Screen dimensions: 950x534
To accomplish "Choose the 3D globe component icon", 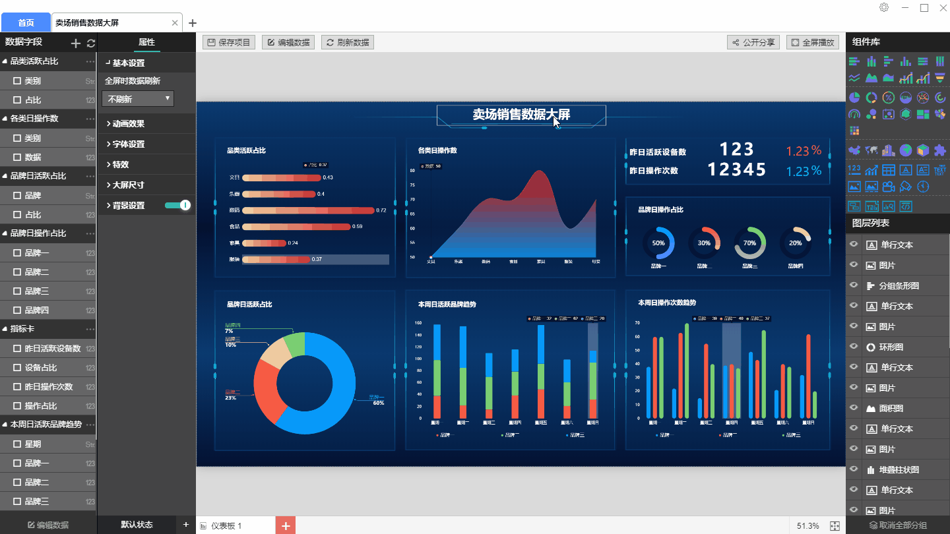I will [906, 150].
